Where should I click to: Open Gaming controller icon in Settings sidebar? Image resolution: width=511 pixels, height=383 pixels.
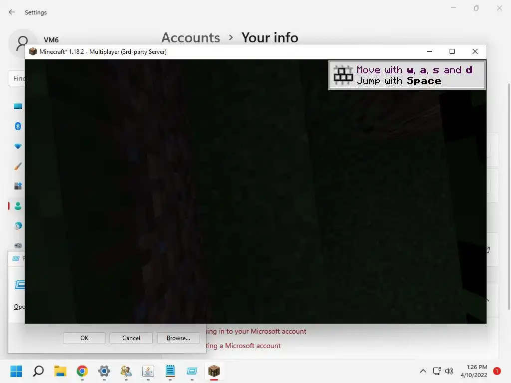coord(18,245)
